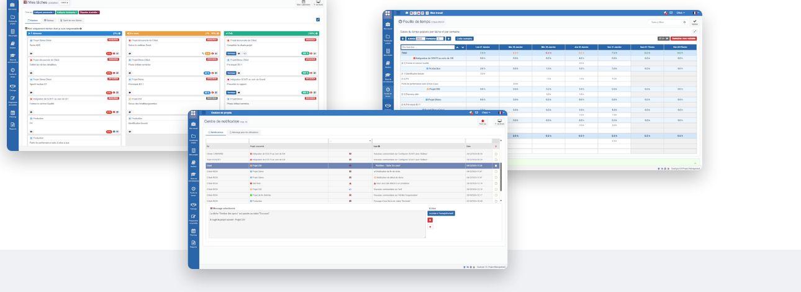Click app grid logo in notification window
Screen dimensions: 801x292
click(194, 113)
